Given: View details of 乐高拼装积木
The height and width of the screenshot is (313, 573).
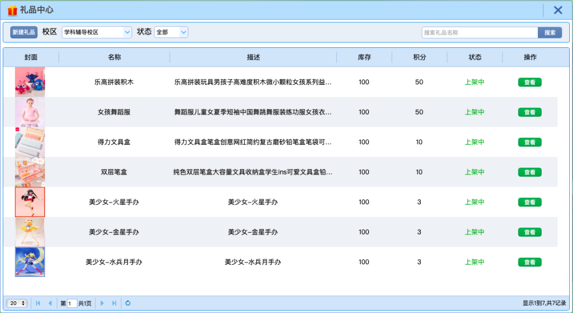Looking at the screenshot, I should point(530,82).
